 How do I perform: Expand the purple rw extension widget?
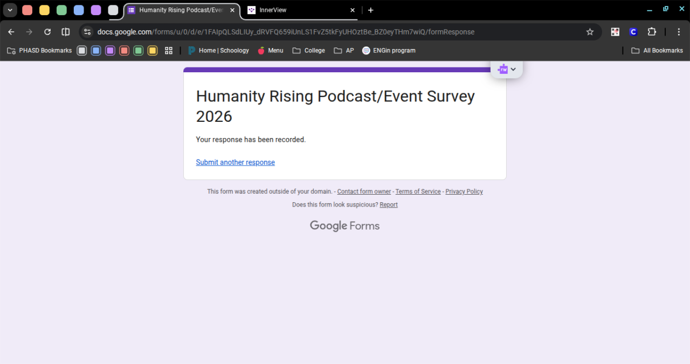(x=507, y=69)
